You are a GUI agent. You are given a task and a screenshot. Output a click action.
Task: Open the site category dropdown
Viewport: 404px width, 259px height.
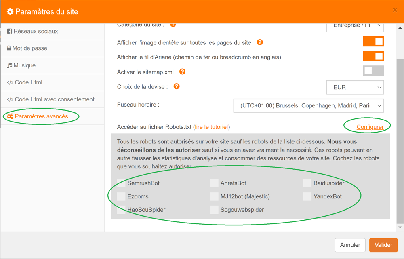coord(355,26)
